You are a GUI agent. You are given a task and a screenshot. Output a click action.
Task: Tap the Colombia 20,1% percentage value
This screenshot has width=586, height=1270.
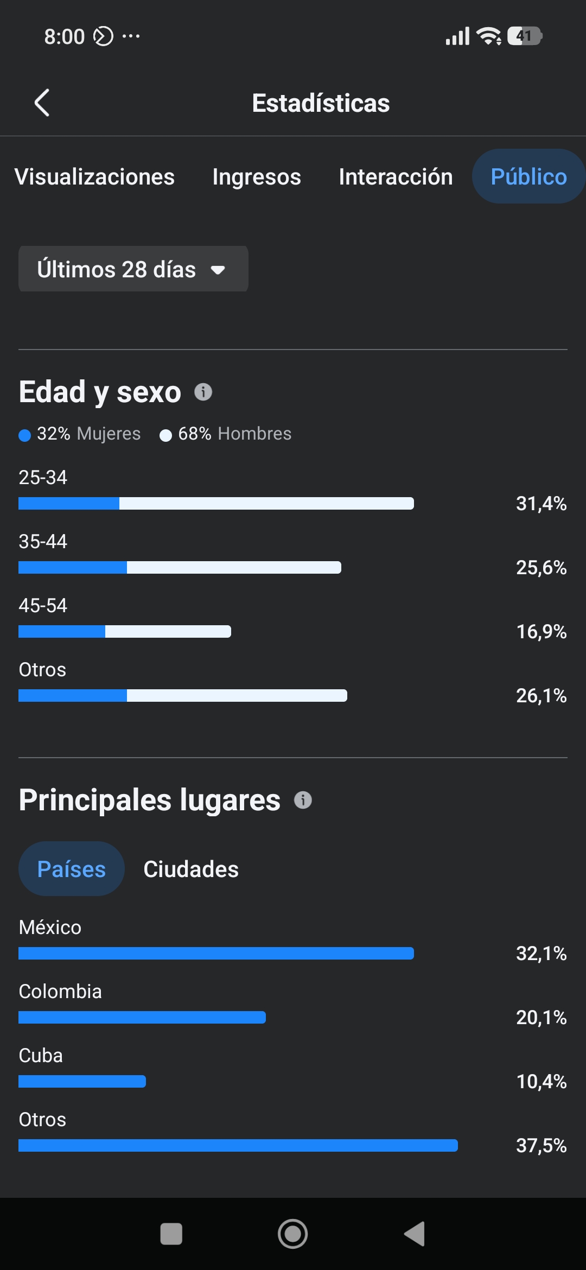pyautogui.click(x=541, y=1018)
